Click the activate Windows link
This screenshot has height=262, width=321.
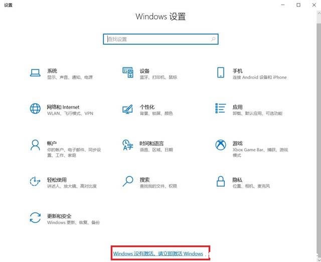click(158, 253)
